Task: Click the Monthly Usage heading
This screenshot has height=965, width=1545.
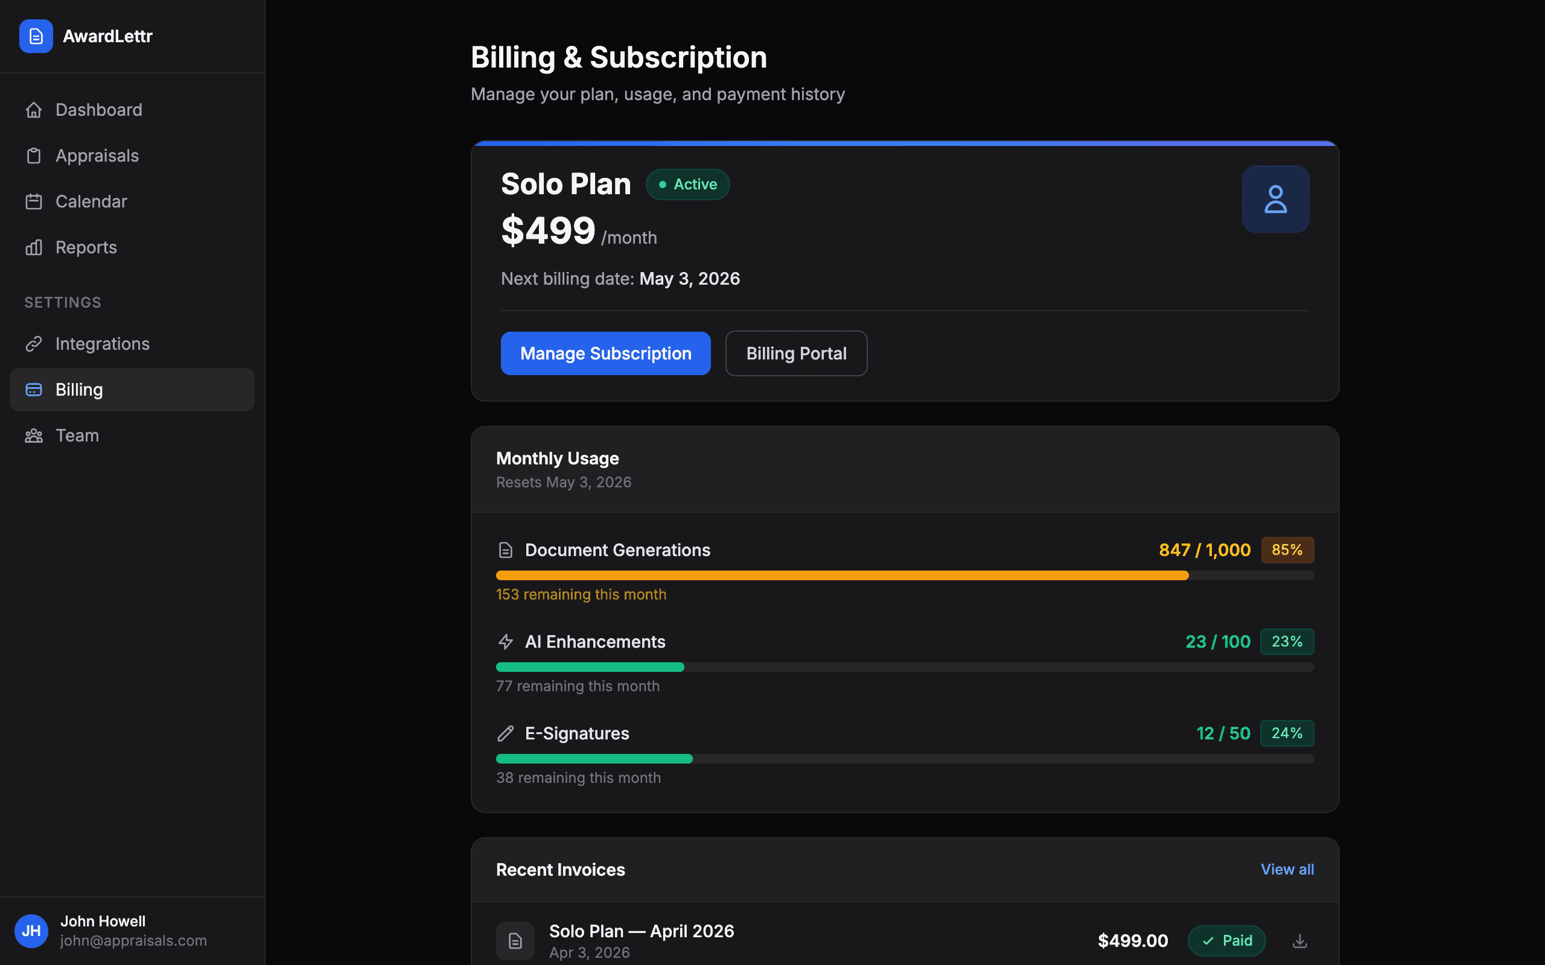Action: point(558,459)
